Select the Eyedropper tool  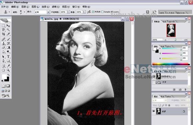coord(8,66)
